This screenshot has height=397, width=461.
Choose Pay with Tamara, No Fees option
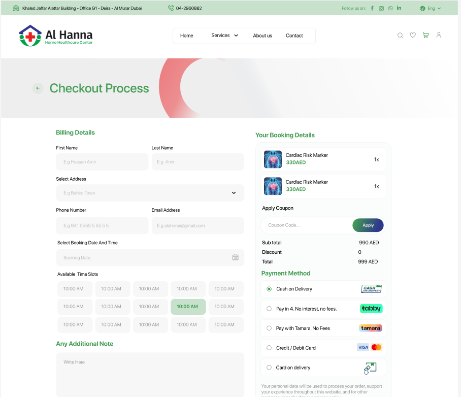pyautogui.click(x=269, y=328)
